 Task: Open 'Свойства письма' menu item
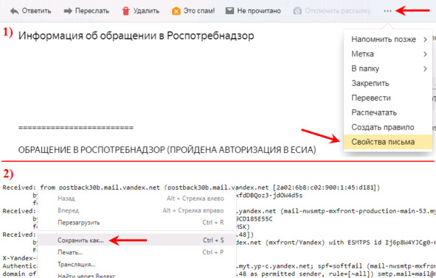coord(388,142)
